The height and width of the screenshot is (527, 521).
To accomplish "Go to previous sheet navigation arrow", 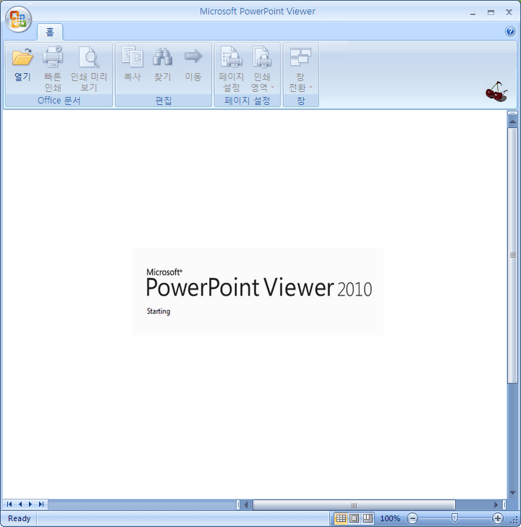I will (x=20, y=504).
